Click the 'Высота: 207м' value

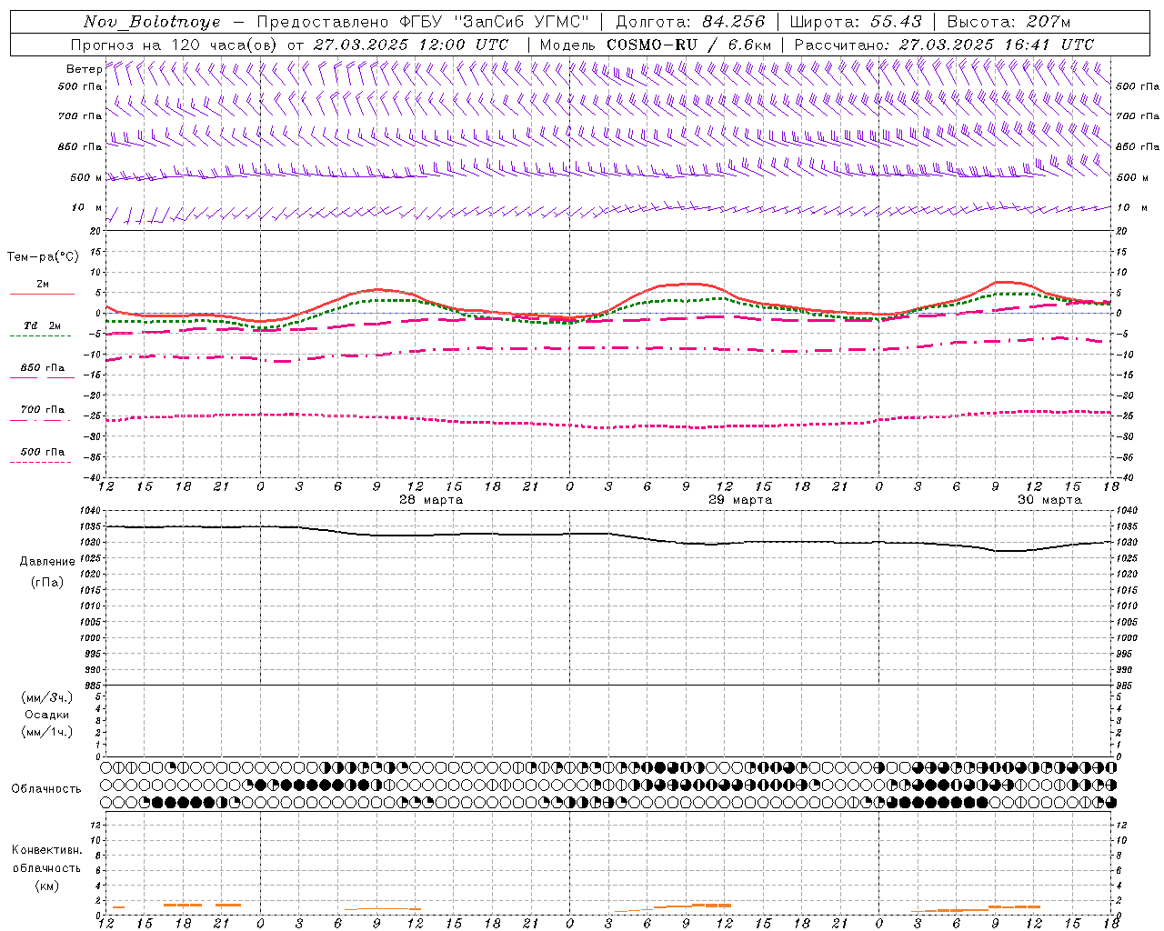click(x=1009, y=22)
